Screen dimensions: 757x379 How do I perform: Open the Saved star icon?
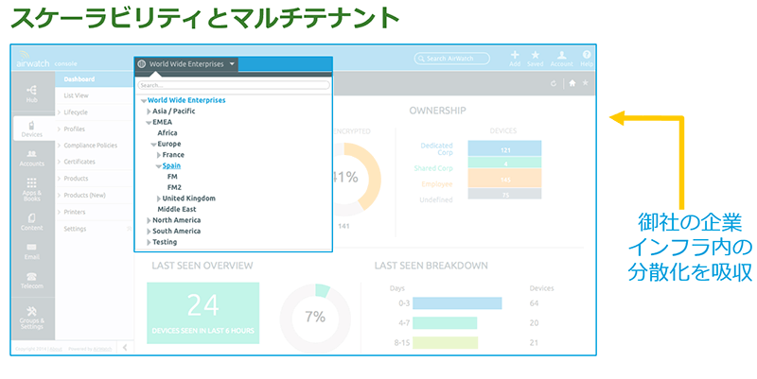536,59
